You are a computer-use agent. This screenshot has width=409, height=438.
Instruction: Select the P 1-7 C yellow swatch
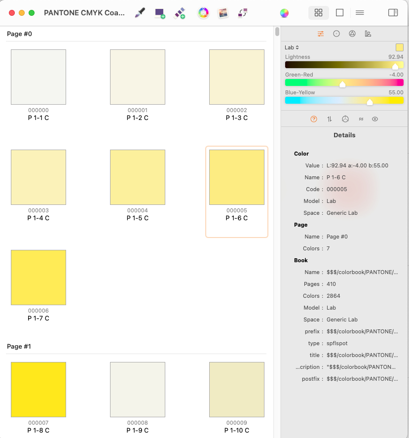pyautogui.click(x=38, y=278)
